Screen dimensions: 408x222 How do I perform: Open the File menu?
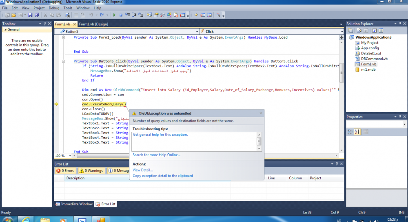tap(4, 8)
